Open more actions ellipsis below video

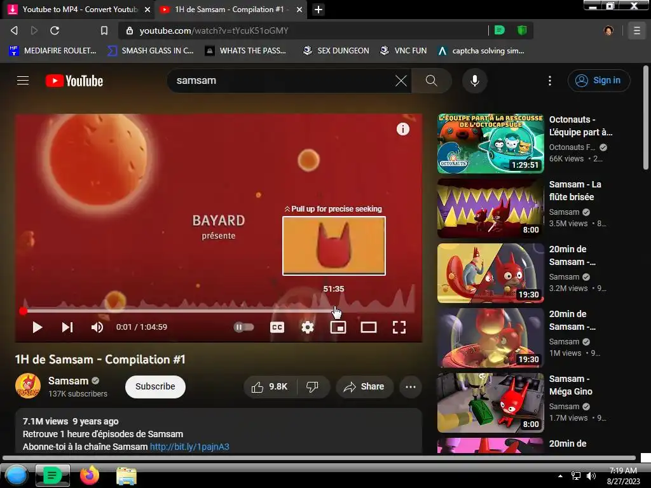[x=411, y=387]
